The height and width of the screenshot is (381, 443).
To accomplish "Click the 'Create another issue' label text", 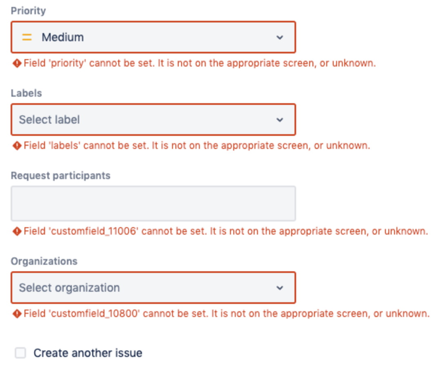I will (x=88, y=353).
